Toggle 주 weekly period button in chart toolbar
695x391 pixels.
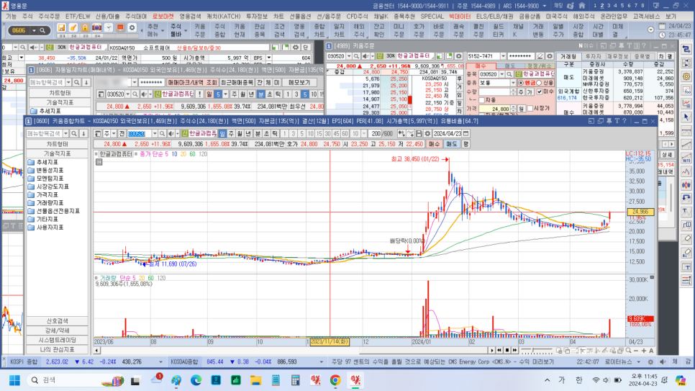[x=231, y=134]
